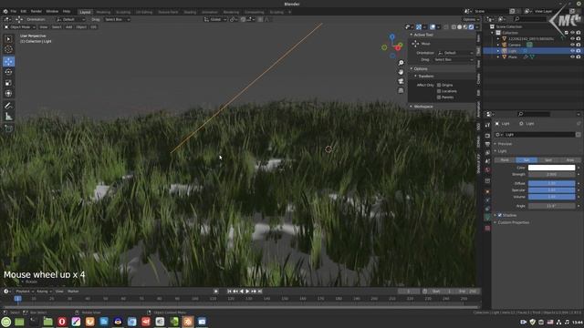Select the Rotate tool

pos(8,72)
